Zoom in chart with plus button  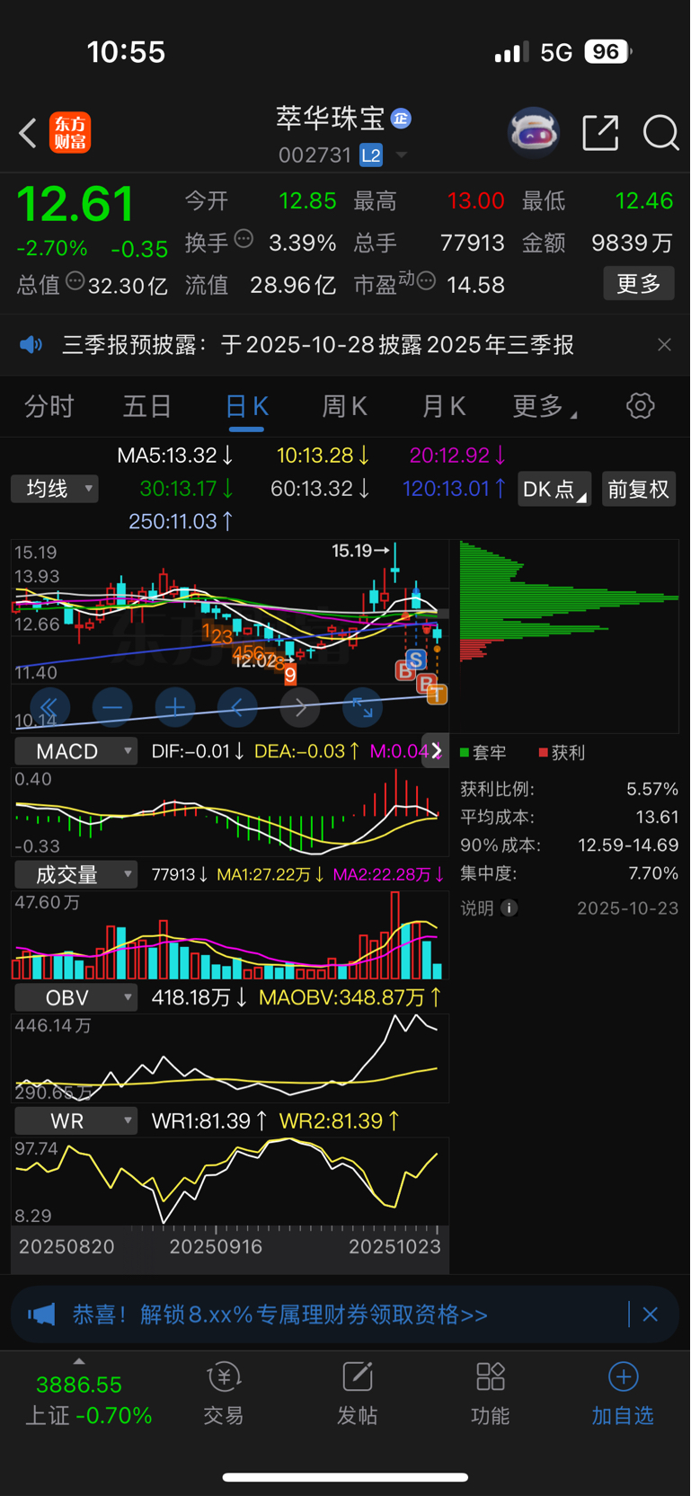175,708
